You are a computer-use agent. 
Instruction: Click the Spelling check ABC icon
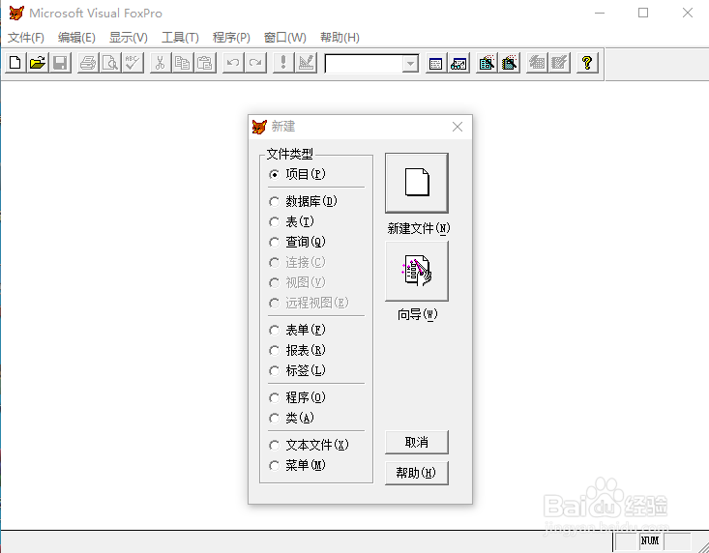133,62
